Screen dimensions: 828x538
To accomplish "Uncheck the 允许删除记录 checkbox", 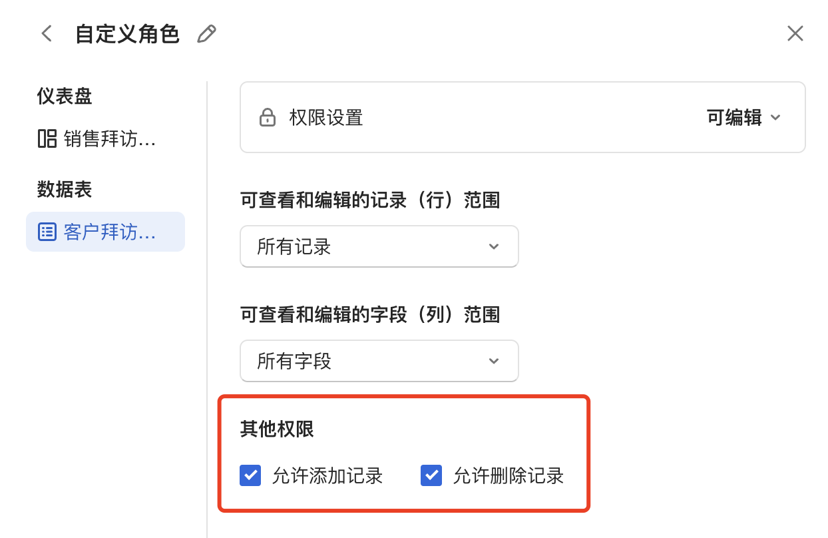I will click(x=431, y=475).
